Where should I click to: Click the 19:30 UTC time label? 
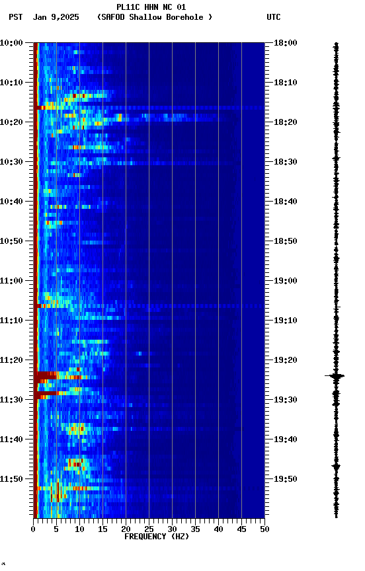click(286, 400)
